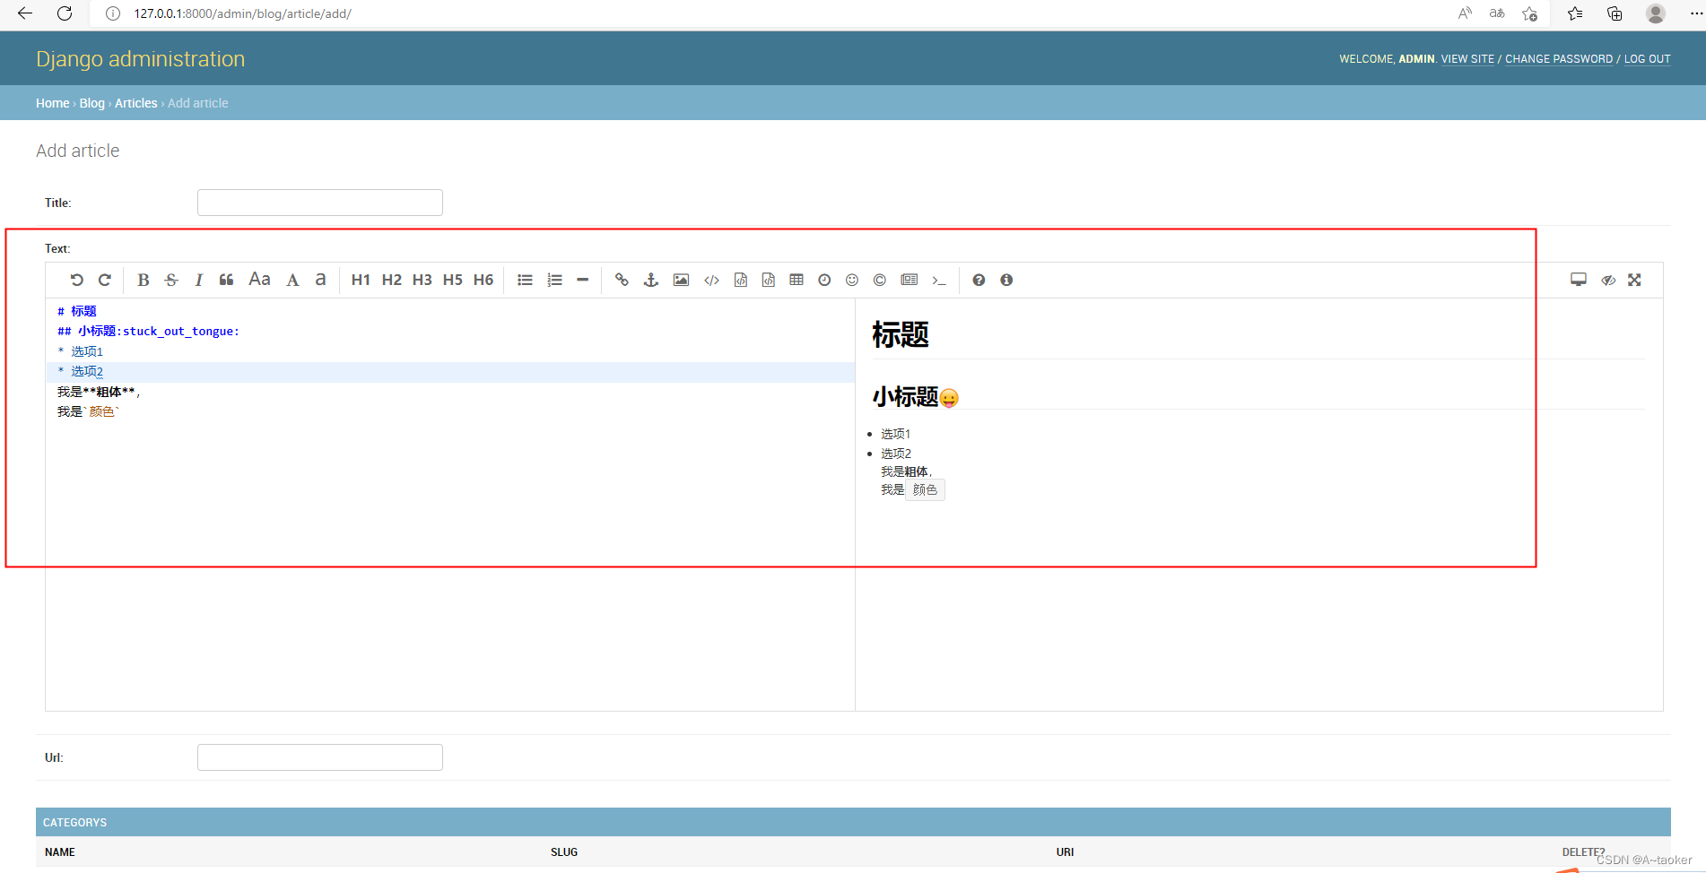The height and width of the screenshot is (873, 1706).
Task: Go to Home in the breadcrumb
Action: [52, 103]
